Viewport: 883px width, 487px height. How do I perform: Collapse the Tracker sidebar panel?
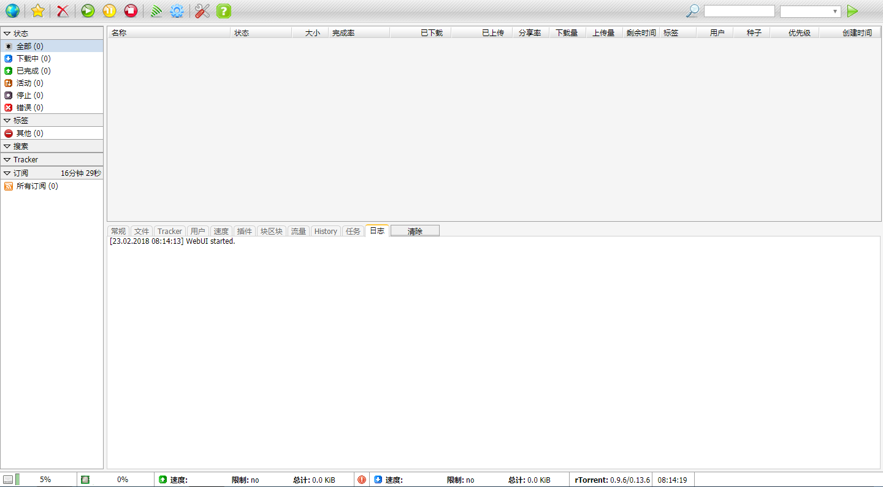click(52, 160)
